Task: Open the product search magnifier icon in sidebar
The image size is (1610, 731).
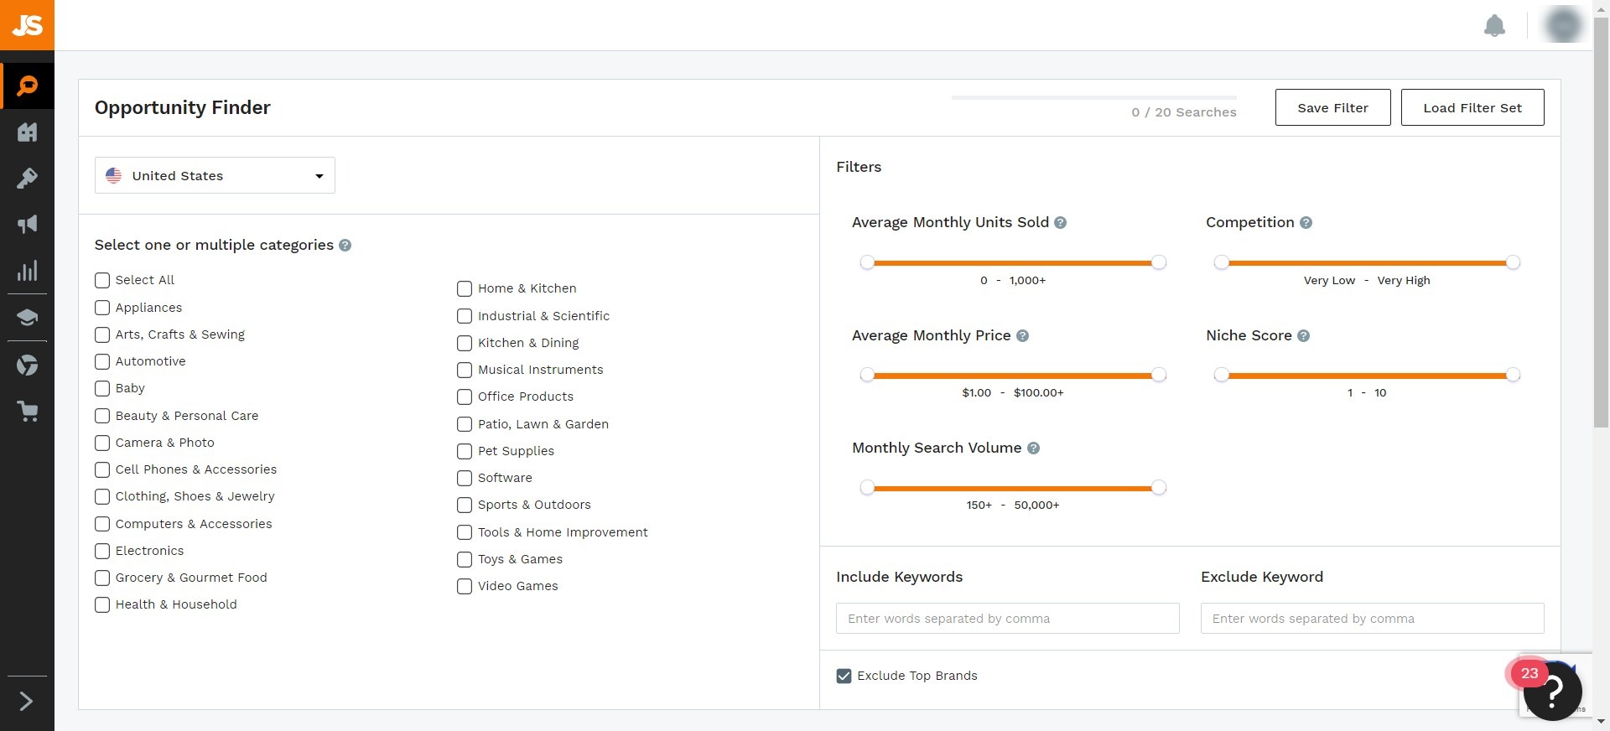Action: tap(28, 86)
